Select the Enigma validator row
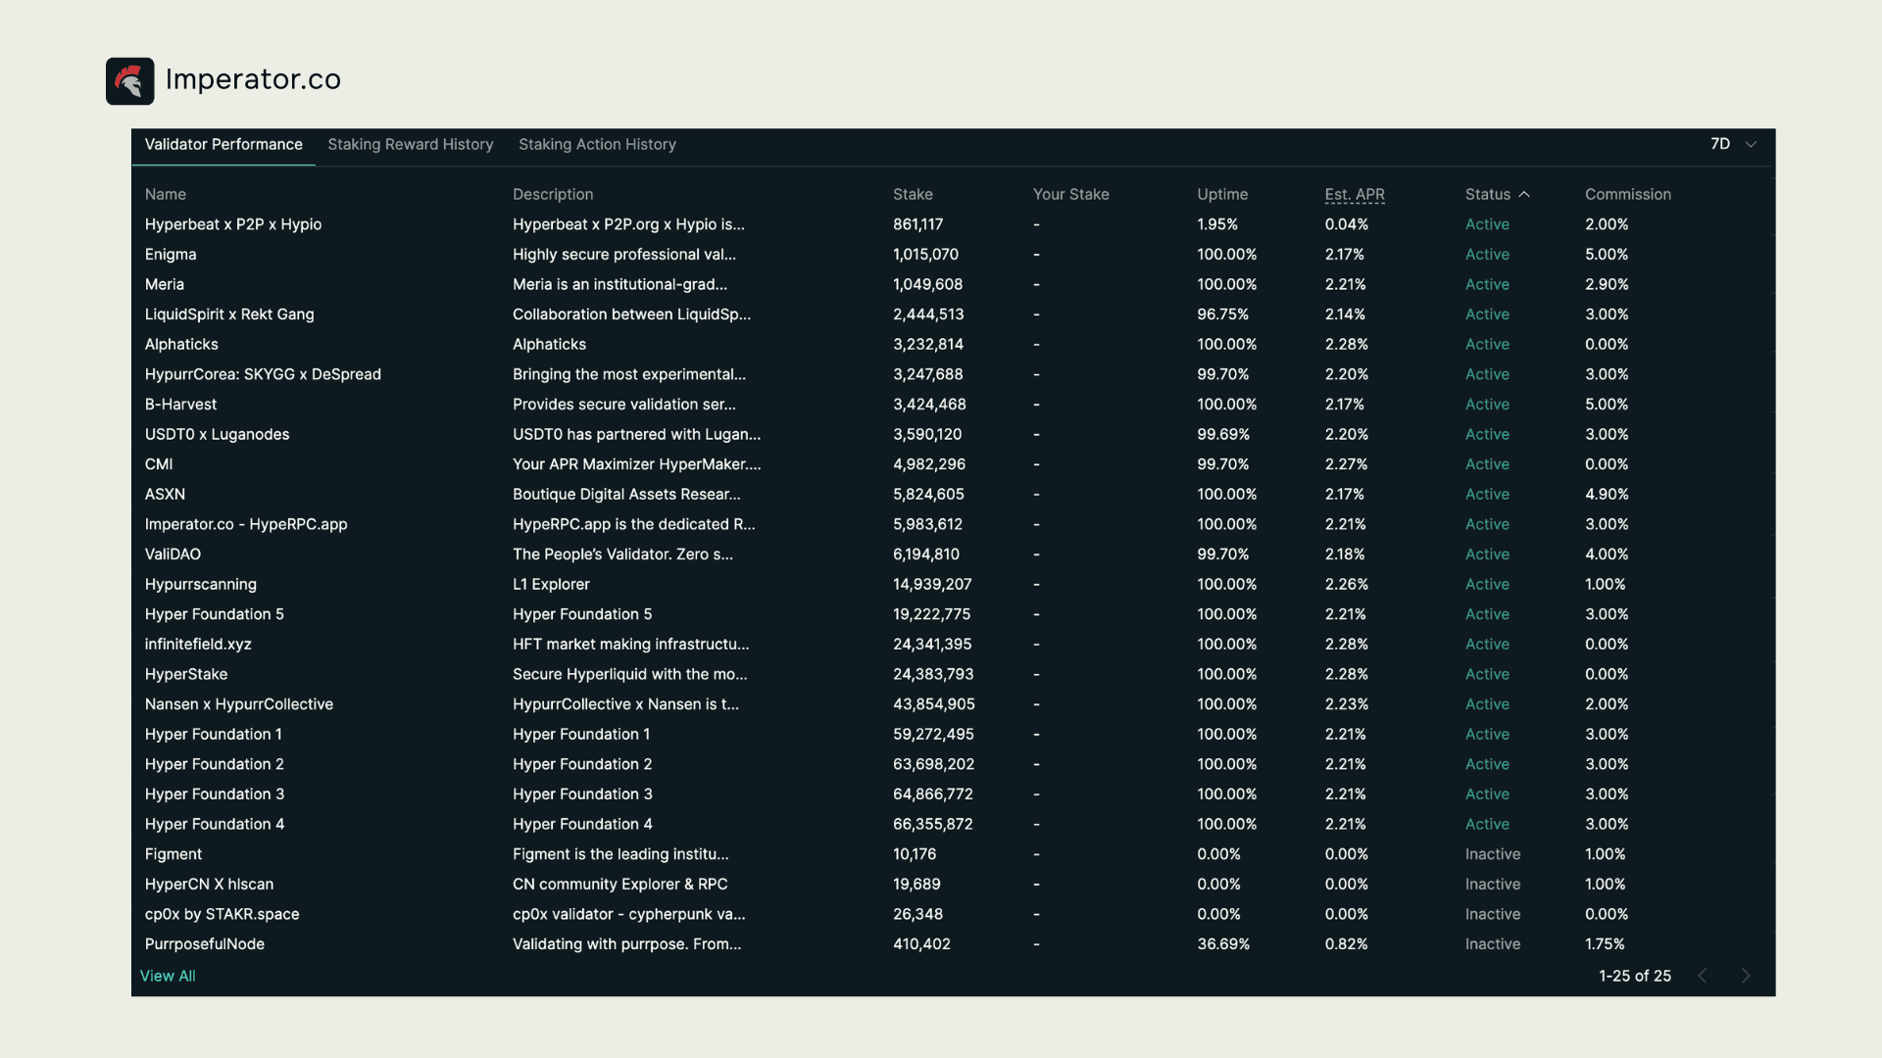The height and width of the screenshot is (1058, 1882). coord(171,254)
